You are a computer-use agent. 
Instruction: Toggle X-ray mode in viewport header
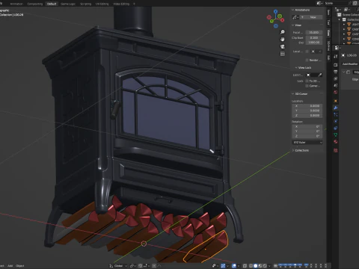(245, 266)
